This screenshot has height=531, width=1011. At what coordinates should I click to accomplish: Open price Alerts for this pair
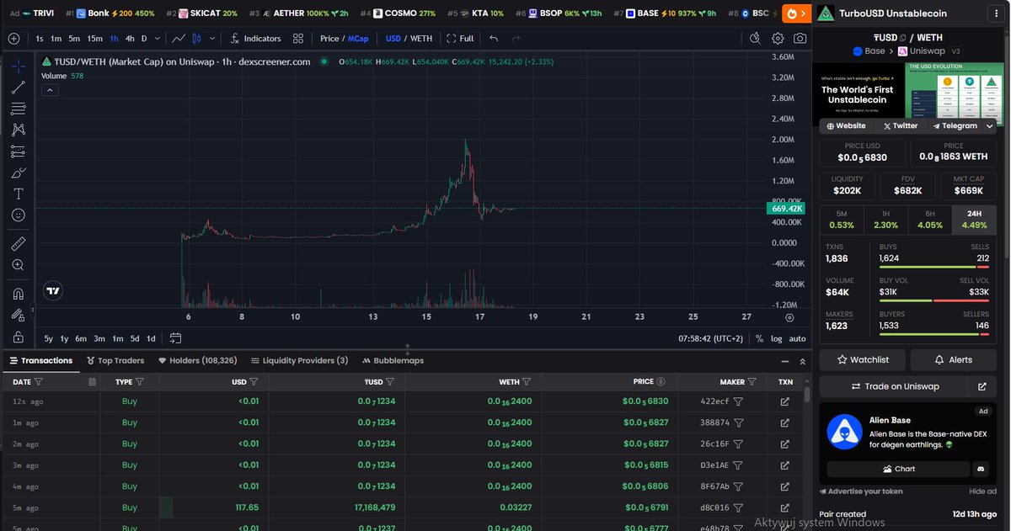coord(954,359)
